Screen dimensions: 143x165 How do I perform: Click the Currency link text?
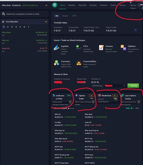click(65, 61)
